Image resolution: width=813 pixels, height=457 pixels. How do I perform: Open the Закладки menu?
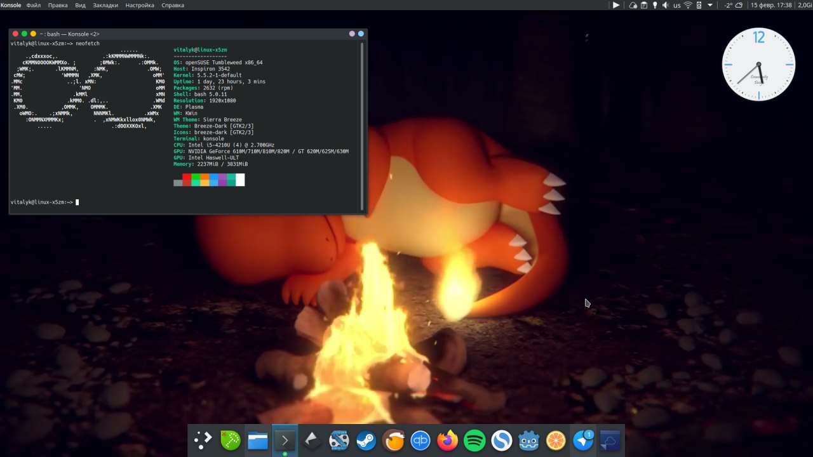(105, 5)
